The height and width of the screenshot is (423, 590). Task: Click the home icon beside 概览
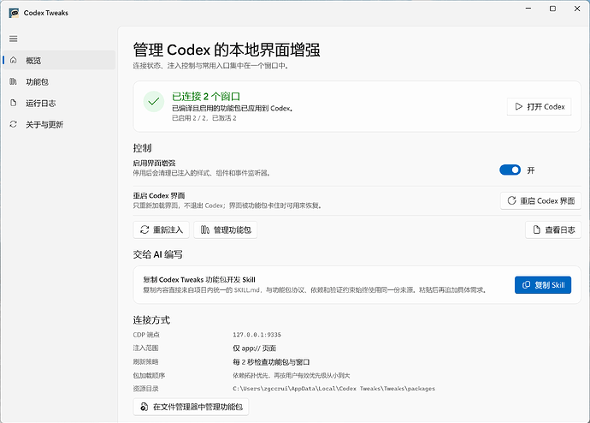coord(14,60)
